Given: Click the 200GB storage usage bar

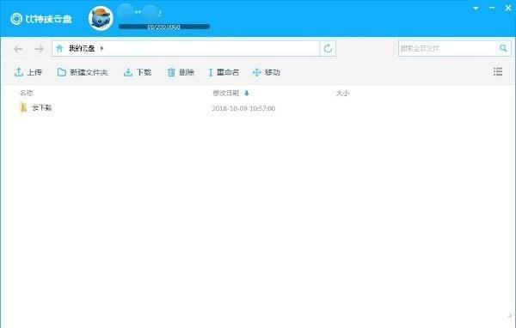Looking at the screenshot, I should [164, 27].
